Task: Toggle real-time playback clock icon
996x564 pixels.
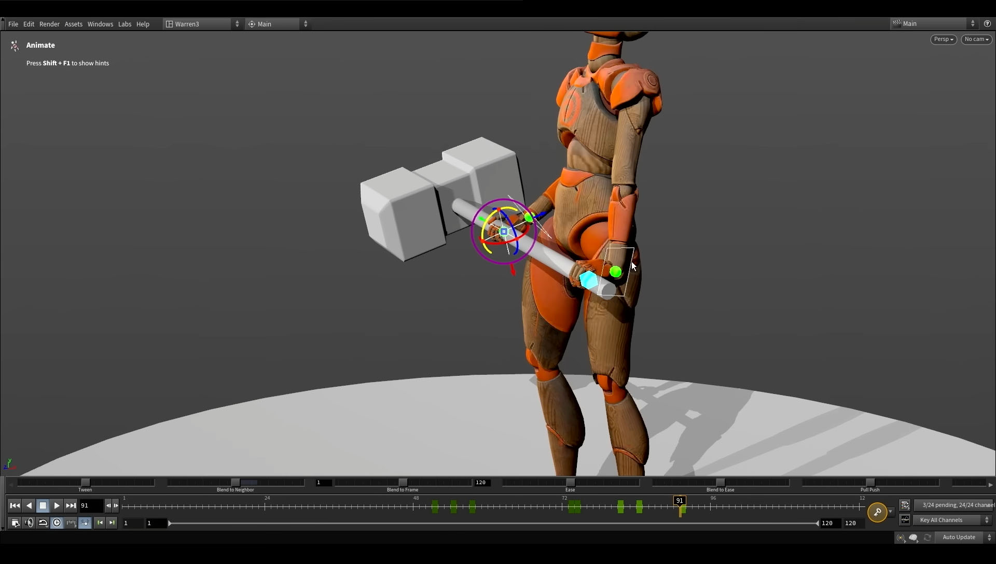Action: (x=57, y=523)
